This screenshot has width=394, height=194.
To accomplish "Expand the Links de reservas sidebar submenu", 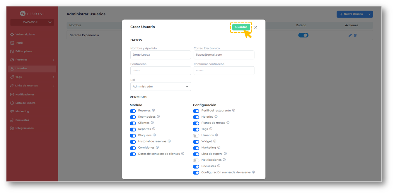I will pyautogui.click(x=54, y=86).
